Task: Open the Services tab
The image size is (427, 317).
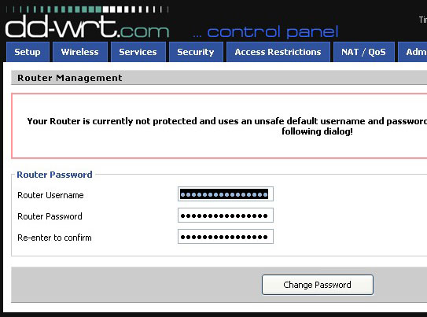Action: pos(138,52)
